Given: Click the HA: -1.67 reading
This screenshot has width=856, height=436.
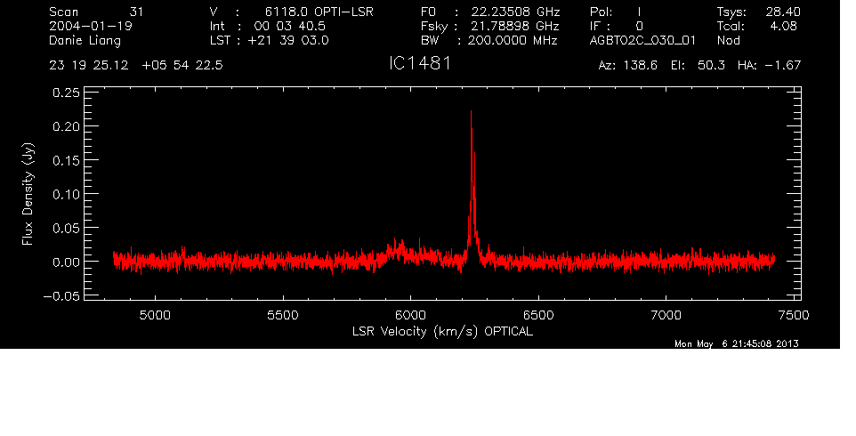Looking at the screenshot, I should click(x=769, y=66).
